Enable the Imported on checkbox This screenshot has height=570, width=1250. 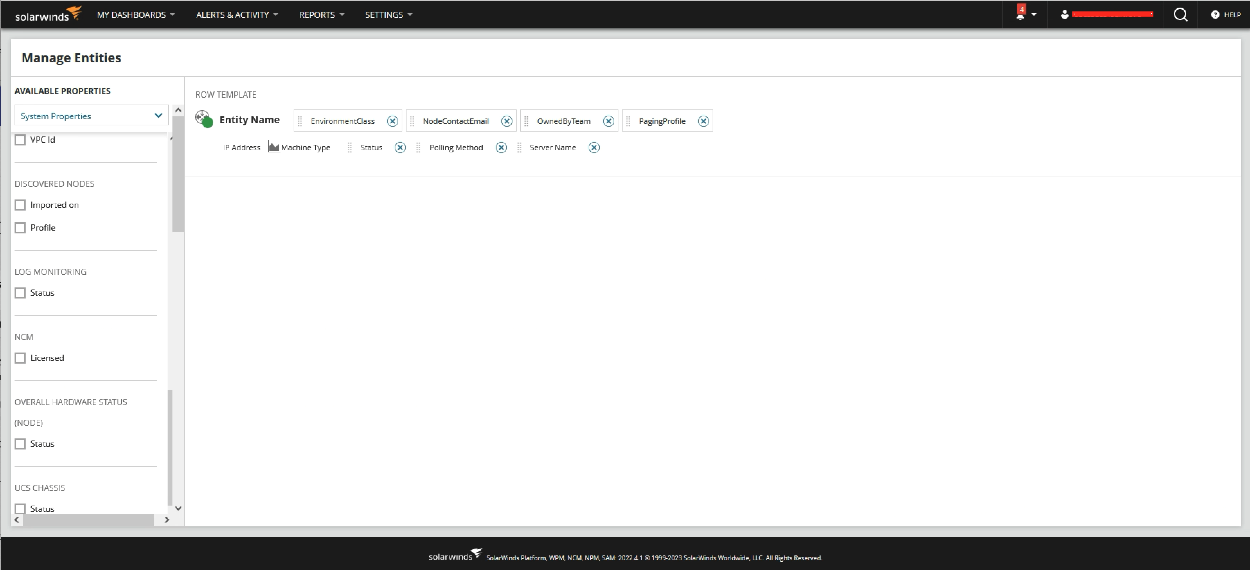click(20, 205)
